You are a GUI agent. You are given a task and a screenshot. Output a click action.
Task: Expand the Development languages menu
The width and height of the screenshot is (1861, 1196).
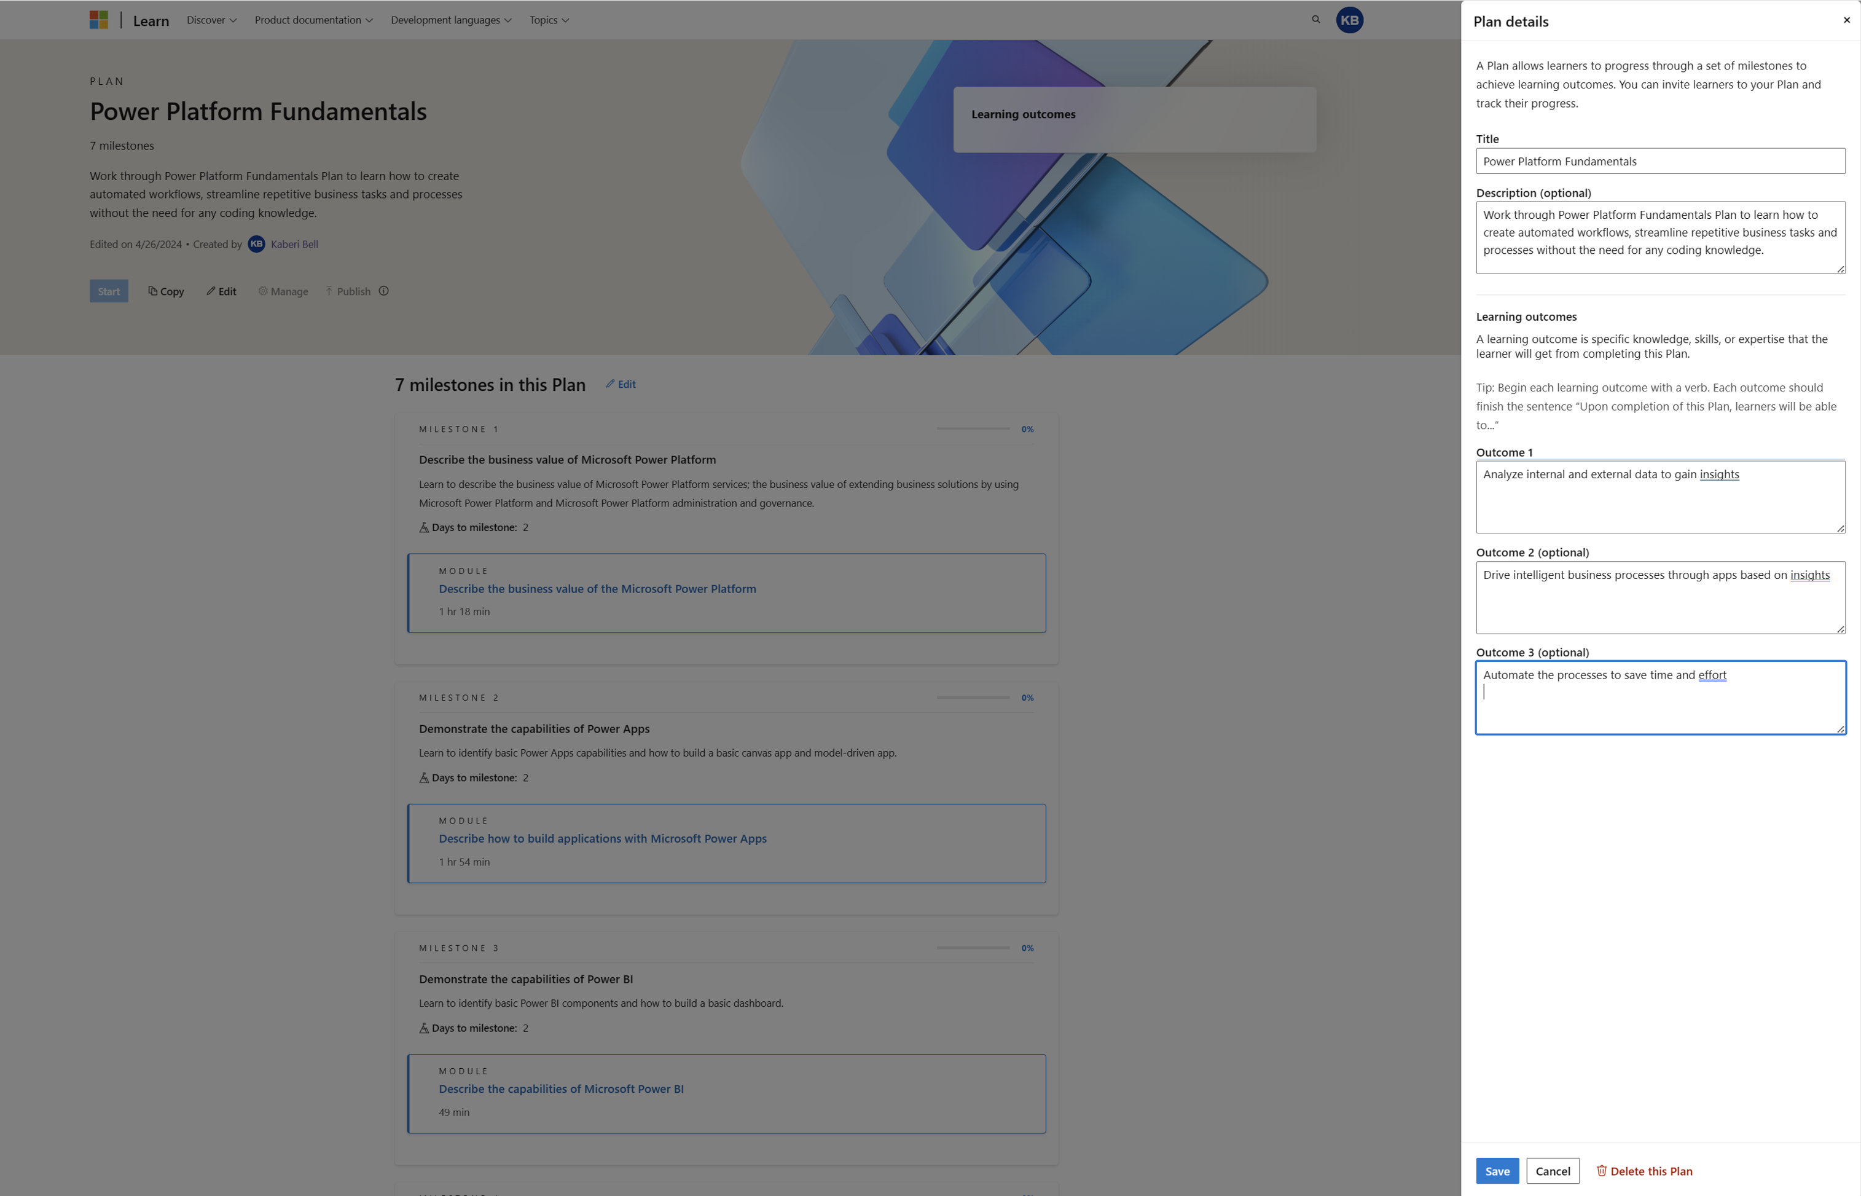450,19
